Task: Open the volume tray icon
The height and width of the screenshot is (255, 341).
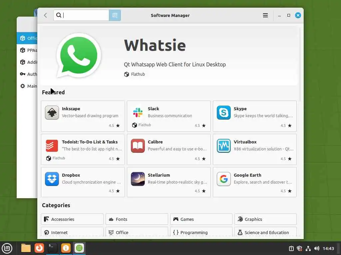Action: point(317,248)
